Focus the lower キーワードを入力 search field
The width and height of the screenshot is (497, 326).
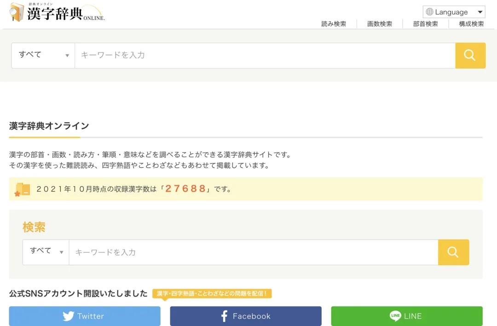tap(254, 252)
